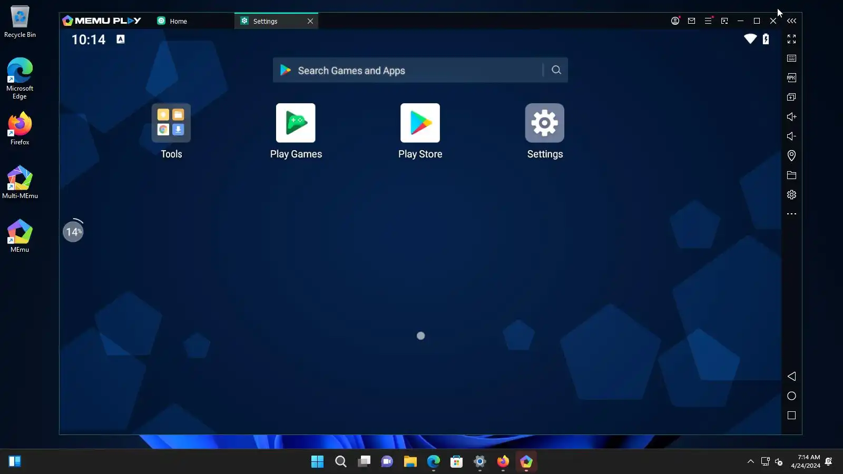Open the taskbar volume icon

tap(779, 462)
